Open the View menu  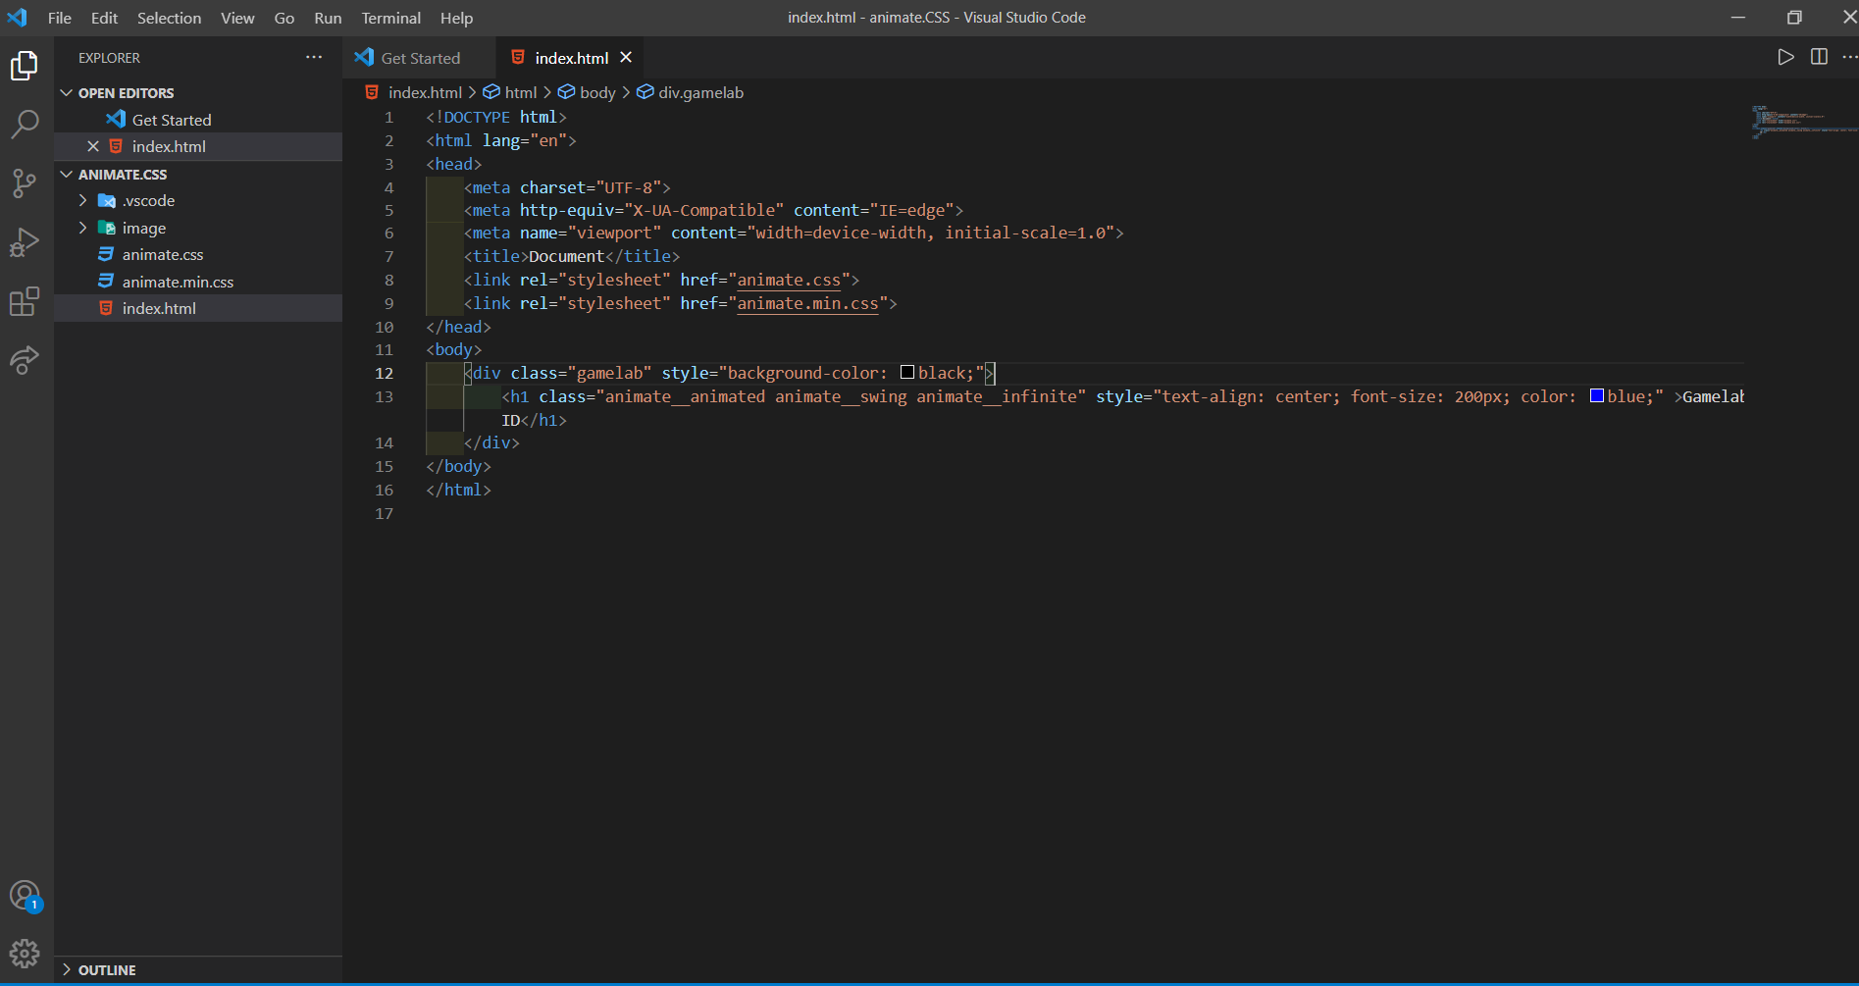pyautogui.click(x=237, y=18)
